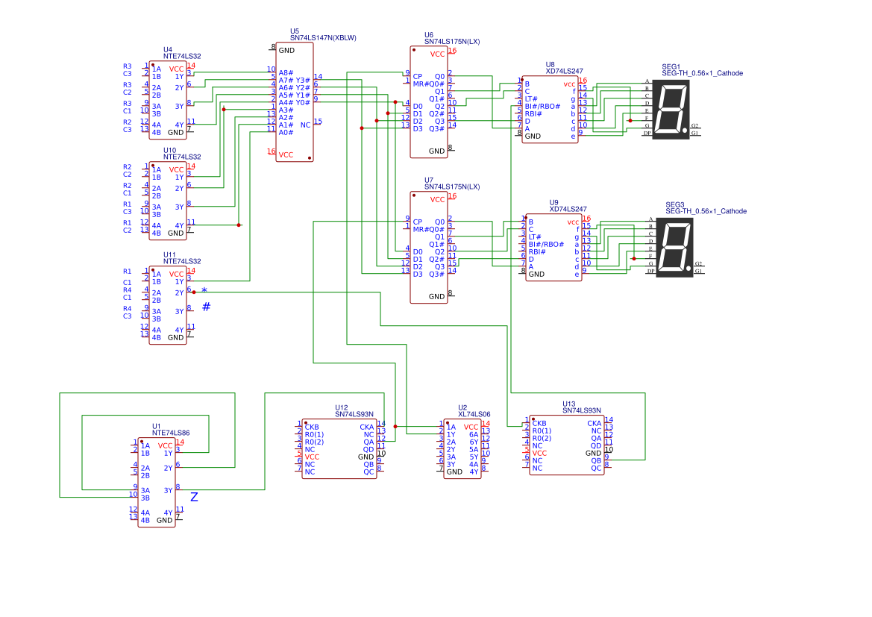The image size is (872, 617).
Task: Click the VCC pin label on U5
Action: [x=286, y=154]
